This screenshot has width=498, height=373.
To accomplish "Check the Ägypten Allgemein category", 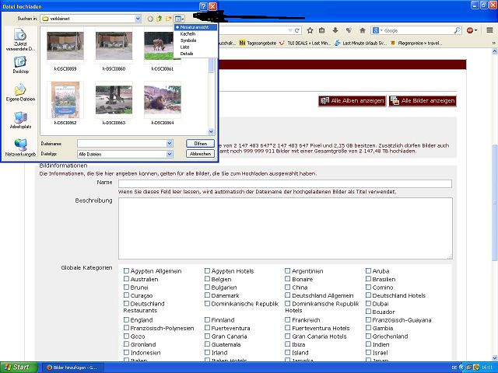I will click(127, 271).
